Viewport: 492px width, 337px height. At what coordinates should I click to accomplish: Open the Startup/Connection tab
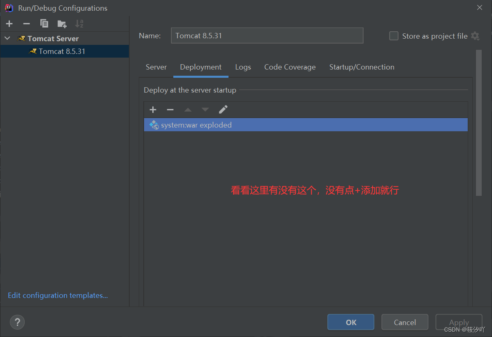click(x=362, y=67)
